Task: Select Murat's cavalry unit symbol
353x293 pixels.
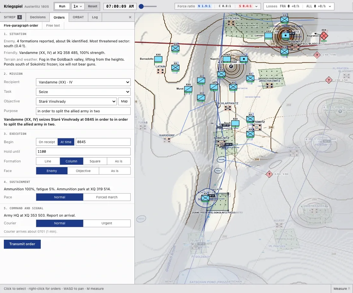Action: (188, 89)
